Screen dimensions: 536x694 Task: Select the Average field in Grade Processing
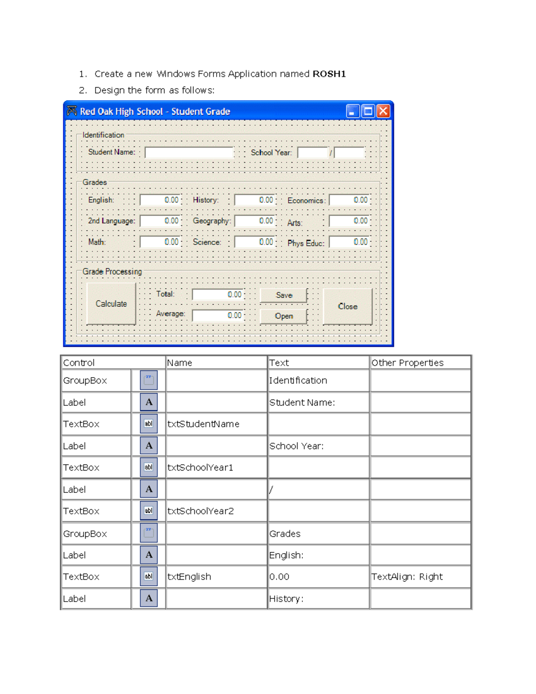coord(217,315)
